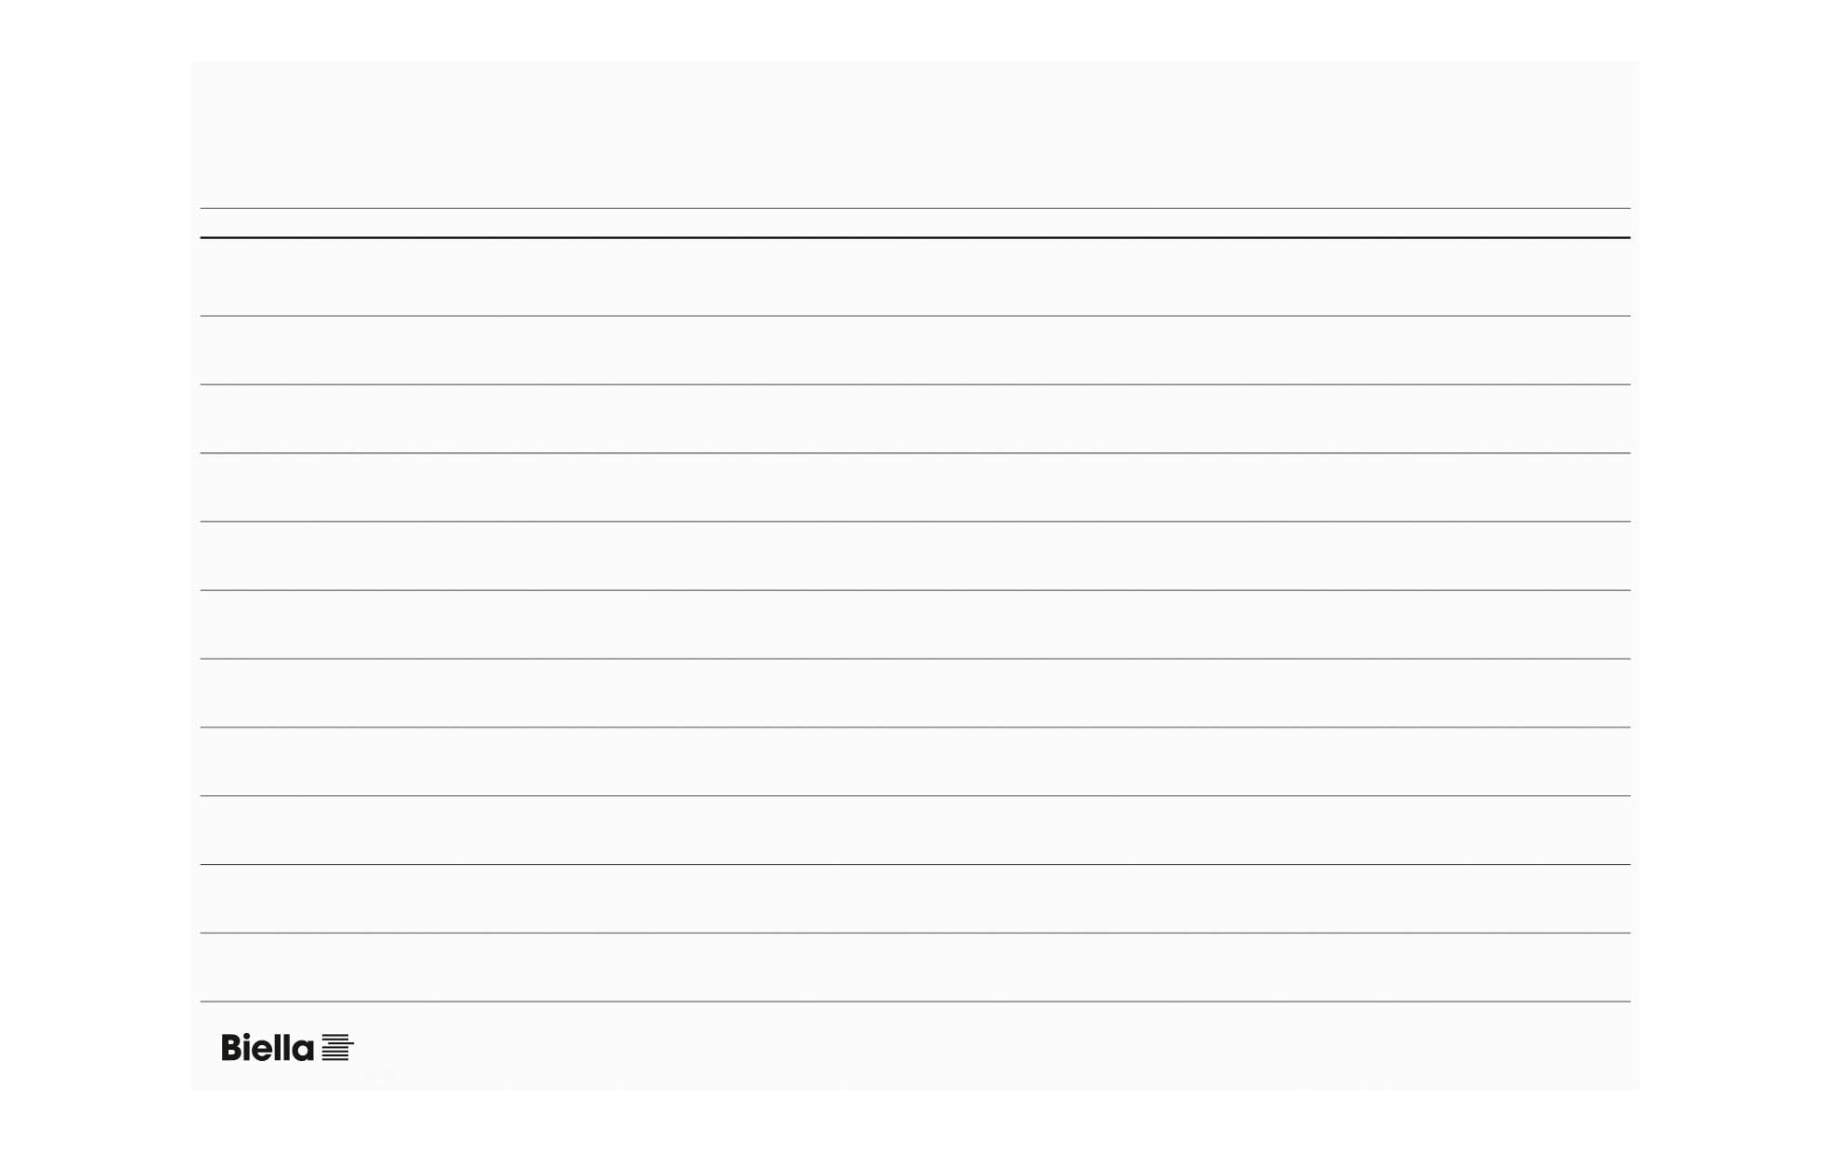Select the tenth ruled writing row
Viewport: 1830px width, 1152px height.
pyautogui.click(x=915, y=899)
